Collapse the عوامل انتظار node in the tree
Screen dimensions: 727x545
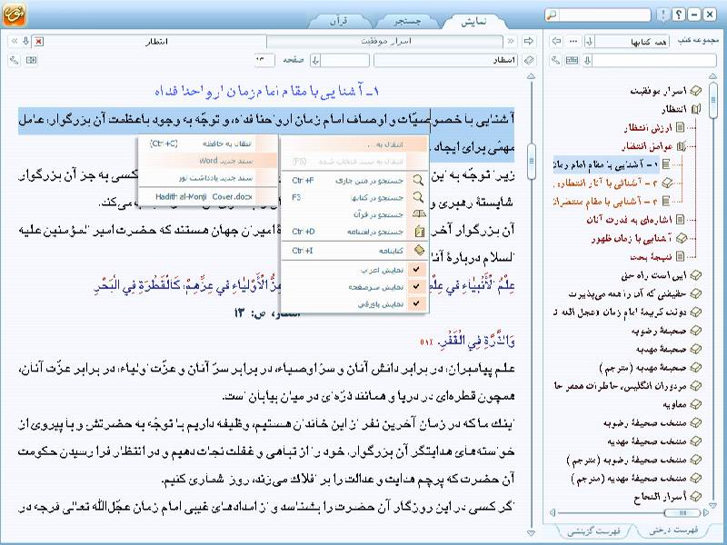coord(681,146)
